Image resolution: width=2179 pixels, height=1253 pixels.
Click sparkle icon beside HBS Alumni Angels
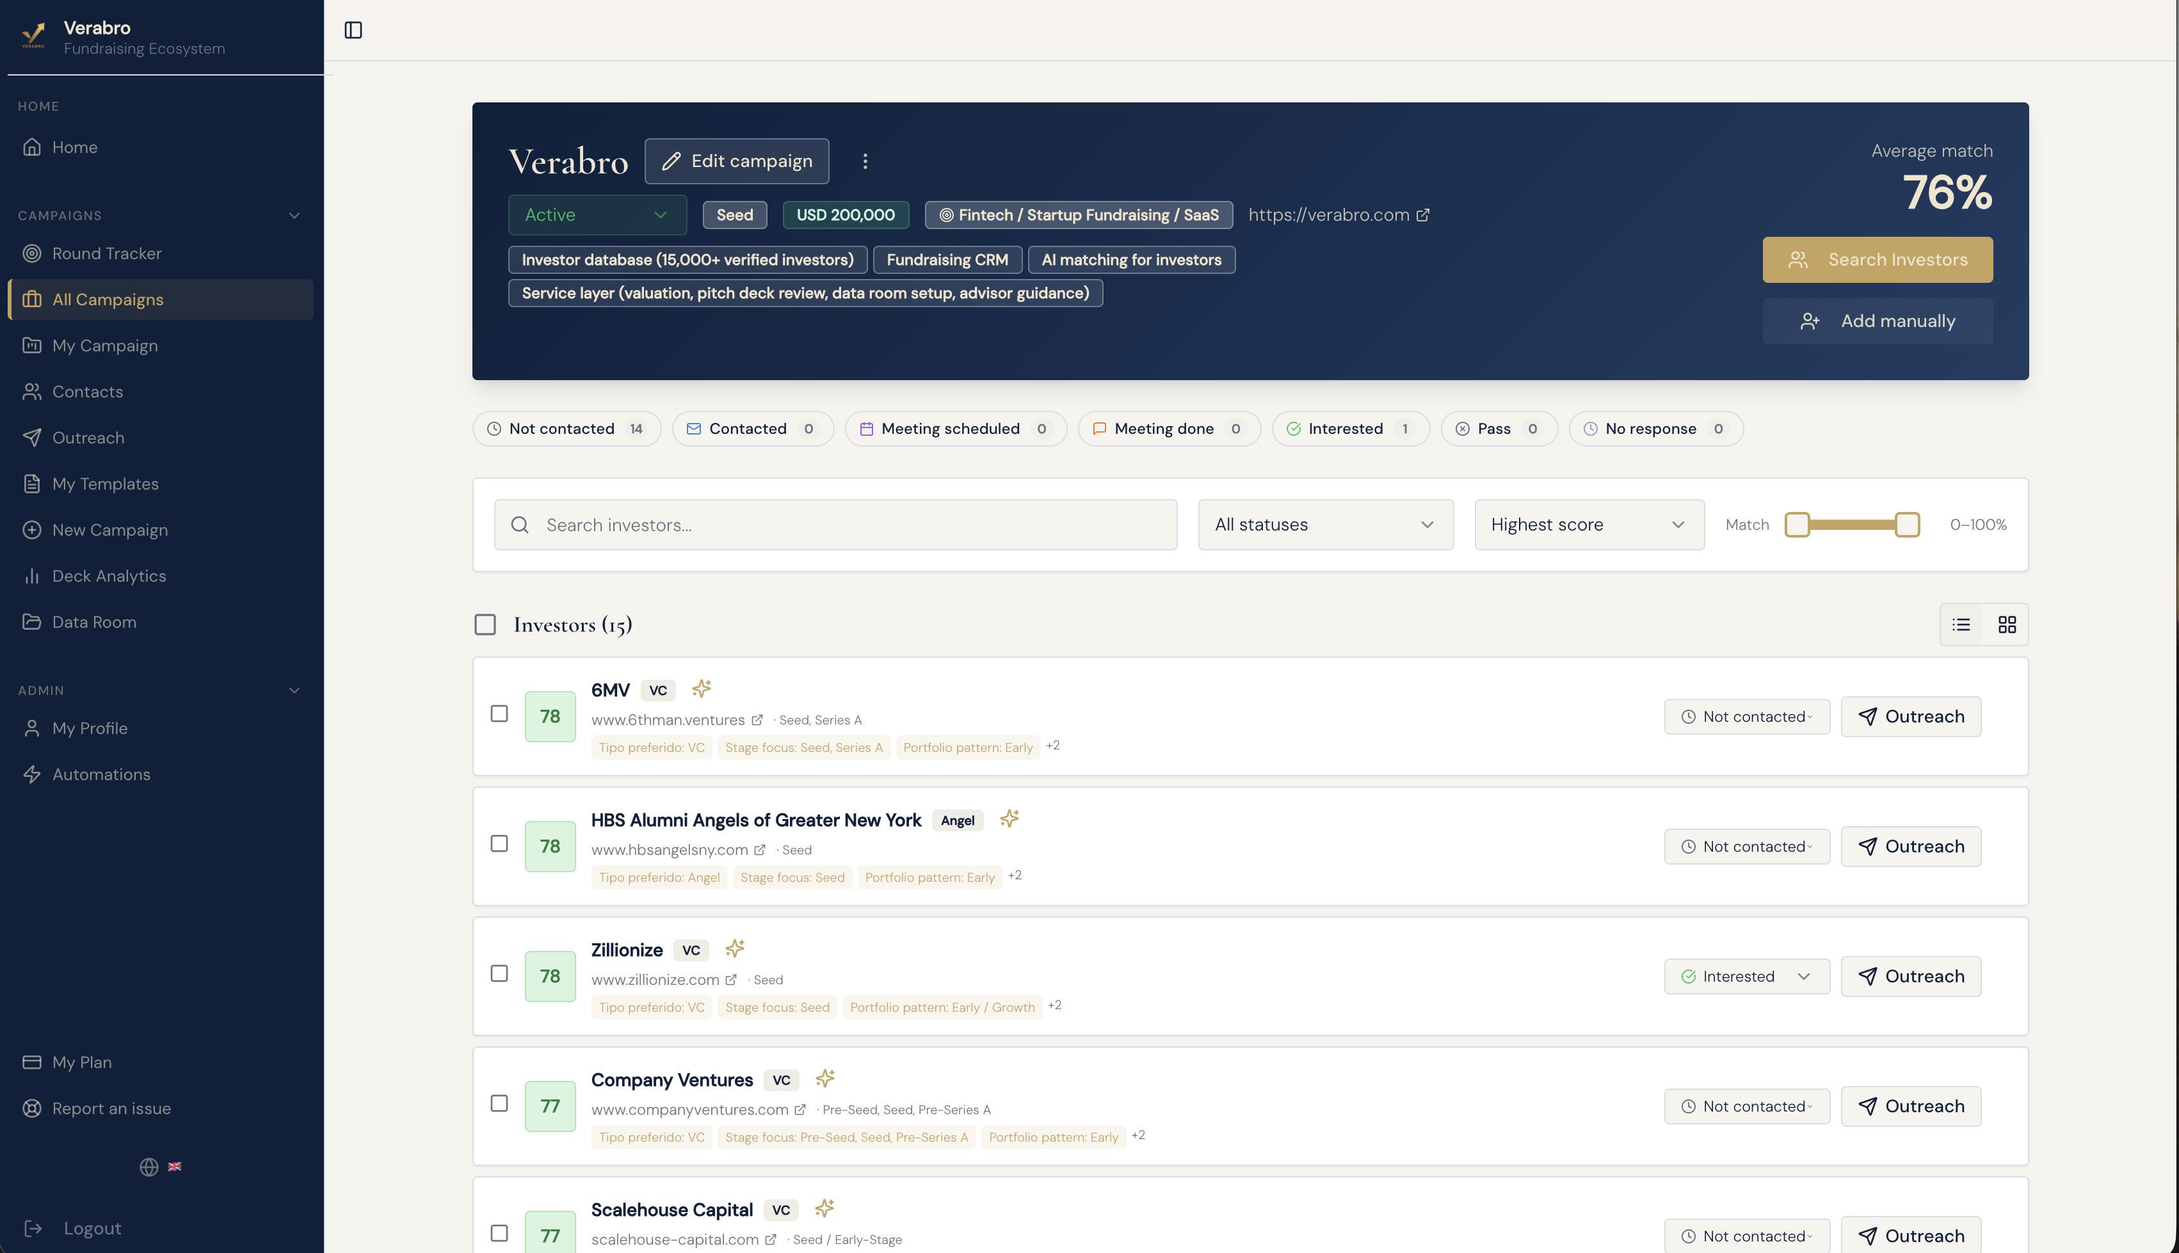pos(1009,818)
